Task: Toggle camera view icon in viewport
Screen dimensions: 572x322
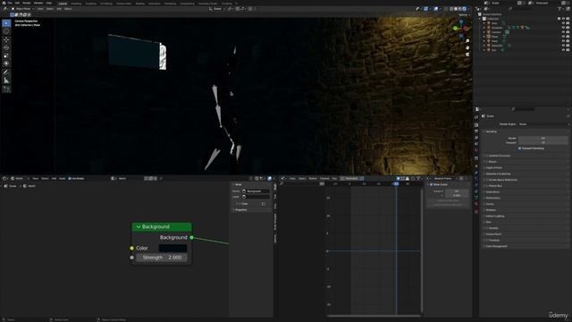Action: (x=467, y=54)
